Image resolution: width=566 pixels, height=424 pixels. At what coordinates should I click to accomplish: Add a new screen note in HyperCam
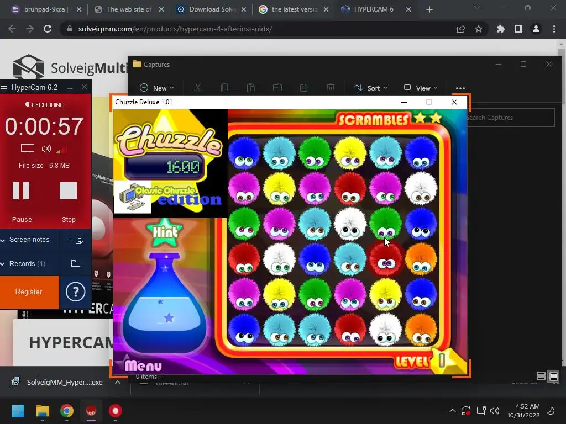(75, 240)
